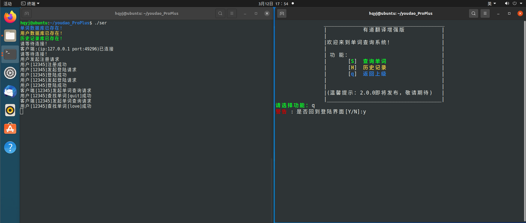This screenshot has height=223, width=526.
Task: Click [H] 历史记录 option
Action: [x=367, y=67]
